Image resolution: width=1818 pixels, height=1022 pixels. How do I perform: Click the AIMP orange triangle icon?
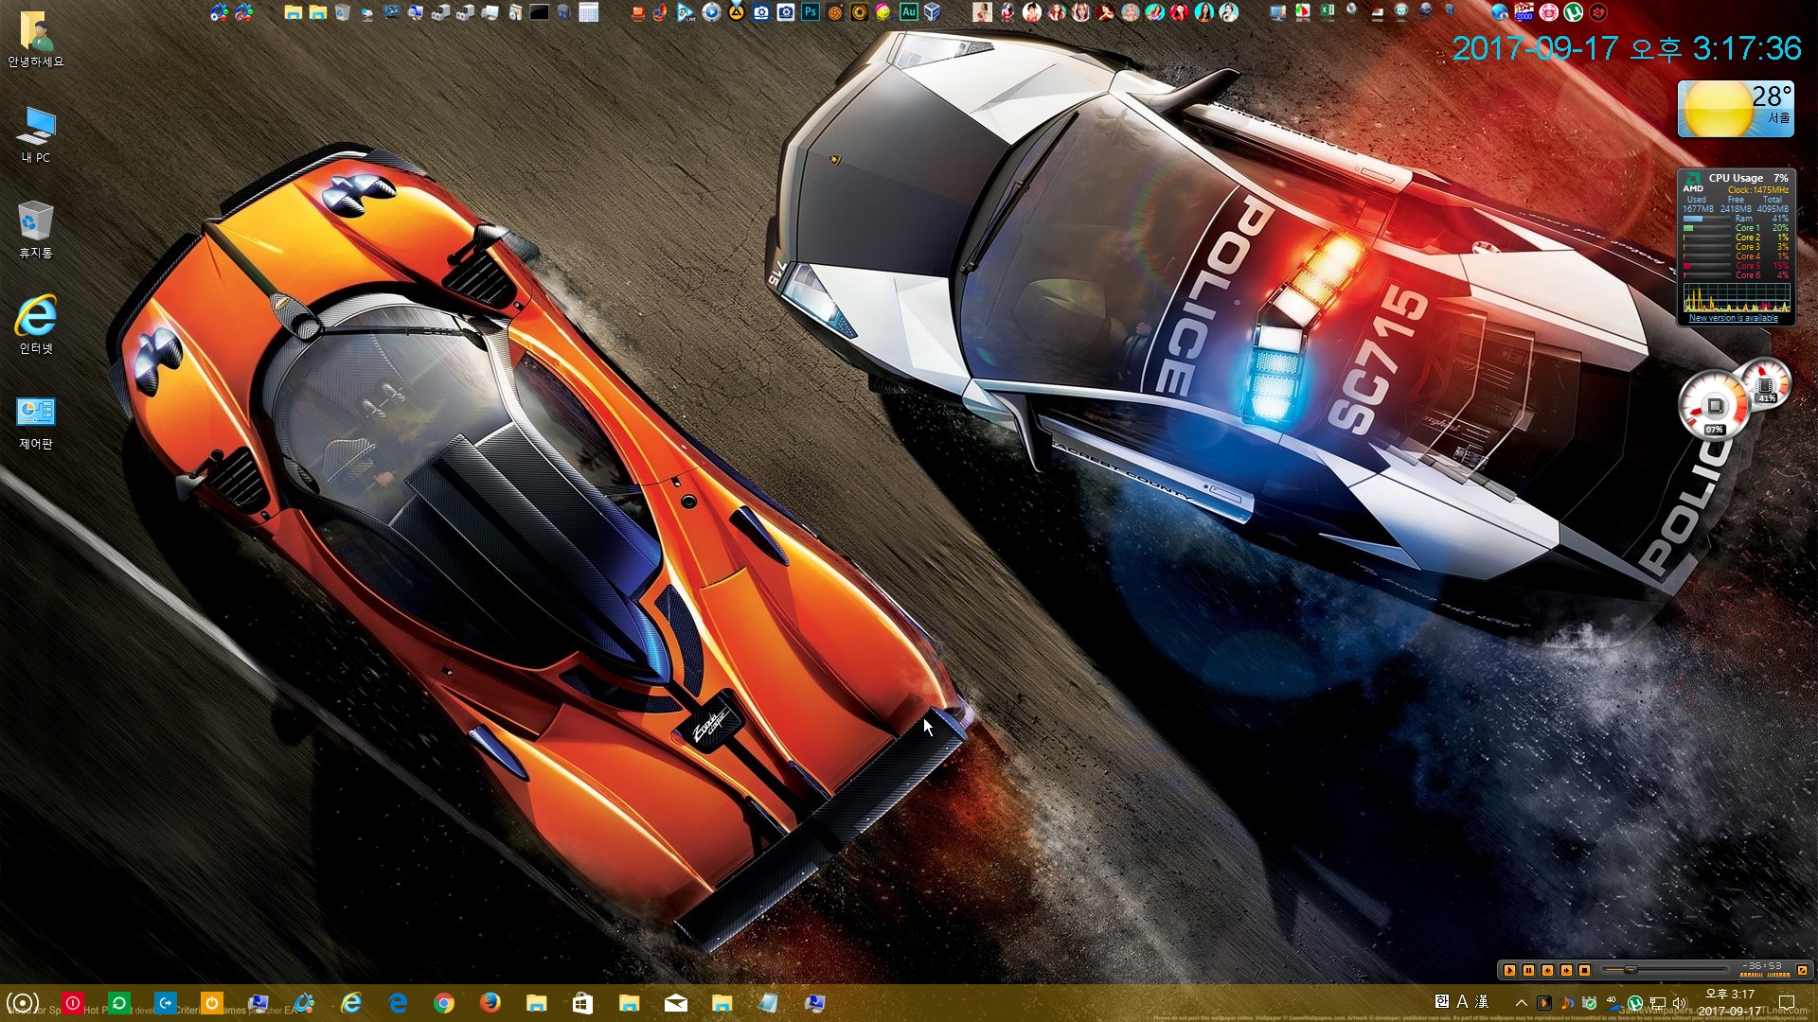(736, 12)
